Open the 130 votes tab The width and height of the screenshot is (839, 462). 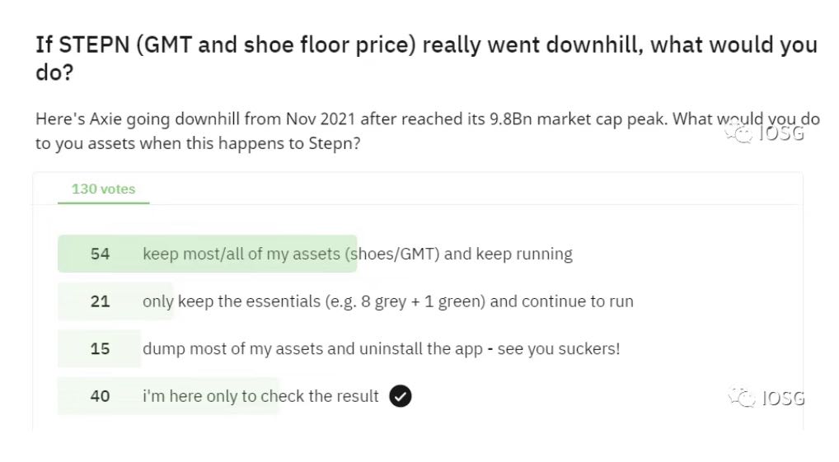click(103, 189)
